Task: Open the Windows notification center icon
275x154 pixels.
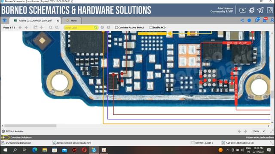Action: point(269,150)
